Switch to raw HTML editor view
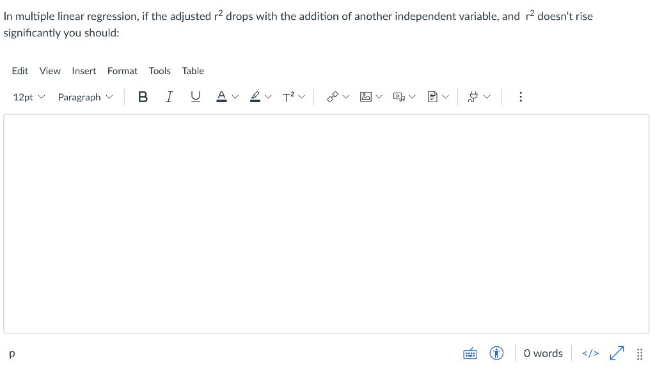655x373 pixels. pos(590,353)
